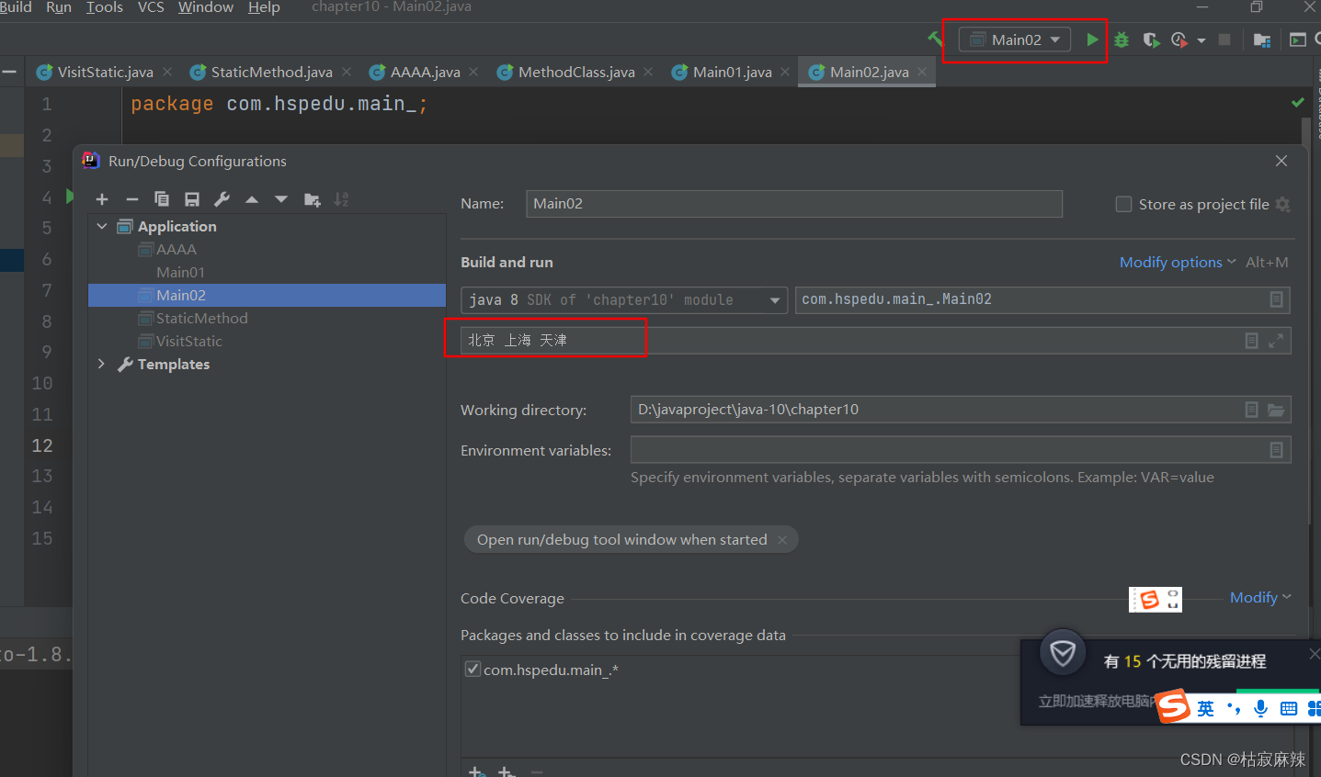The image size is (1321, 777).
Task: Run Main02 with coverage
Action: 1151,39
